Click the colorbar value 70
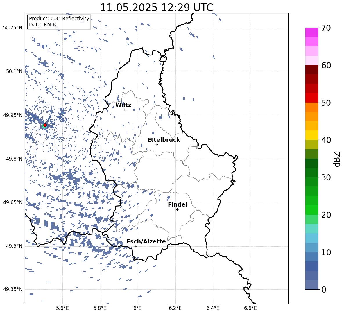 (326, 28)
